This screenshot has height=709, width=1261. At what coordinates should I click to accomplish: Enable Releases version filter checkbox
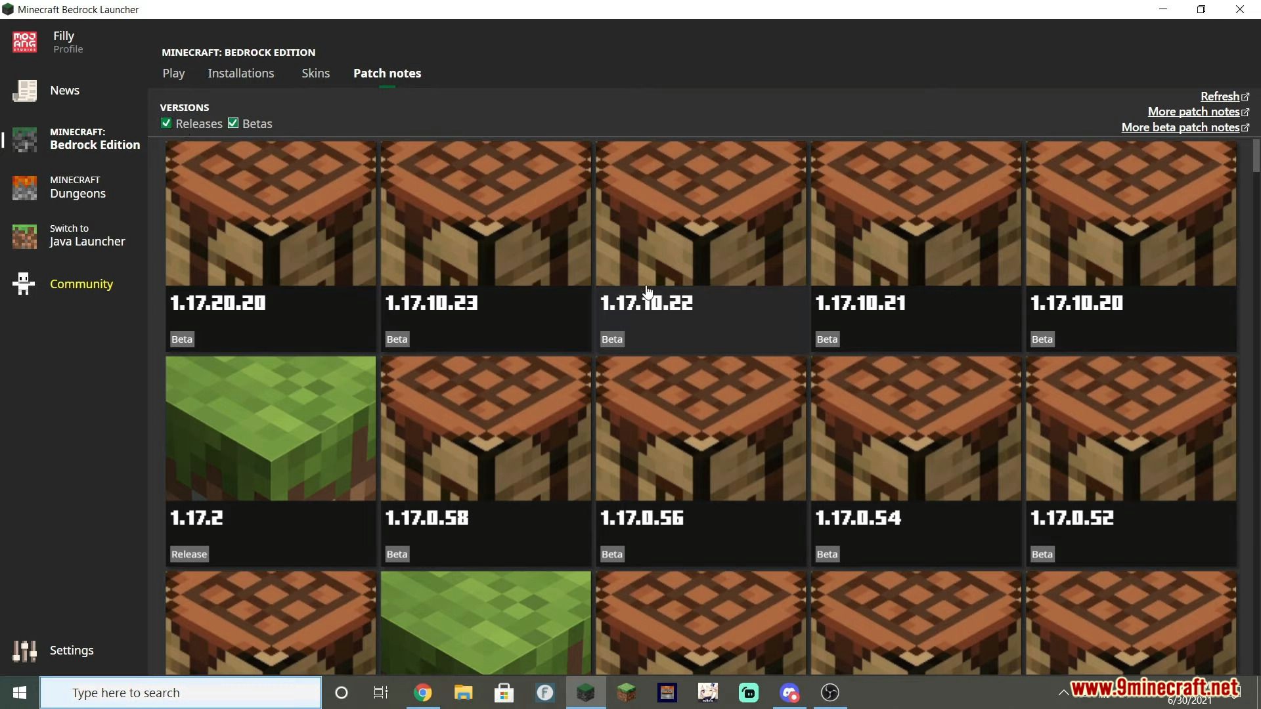tap(166, 123)
